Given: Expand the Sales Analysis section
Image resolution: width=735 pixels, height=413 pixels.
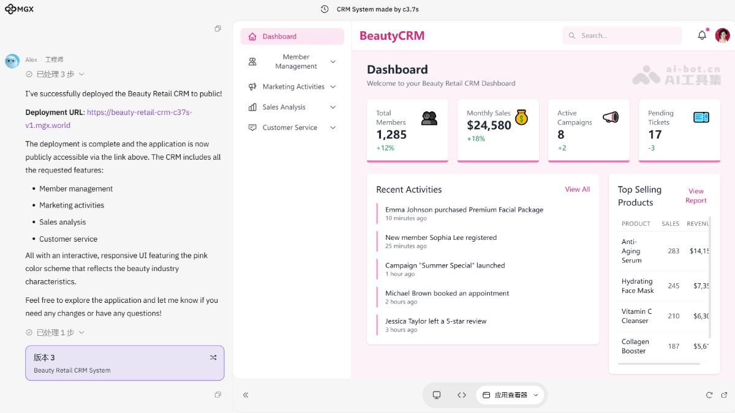Looking at the screenshot, I should coord(292,107).
